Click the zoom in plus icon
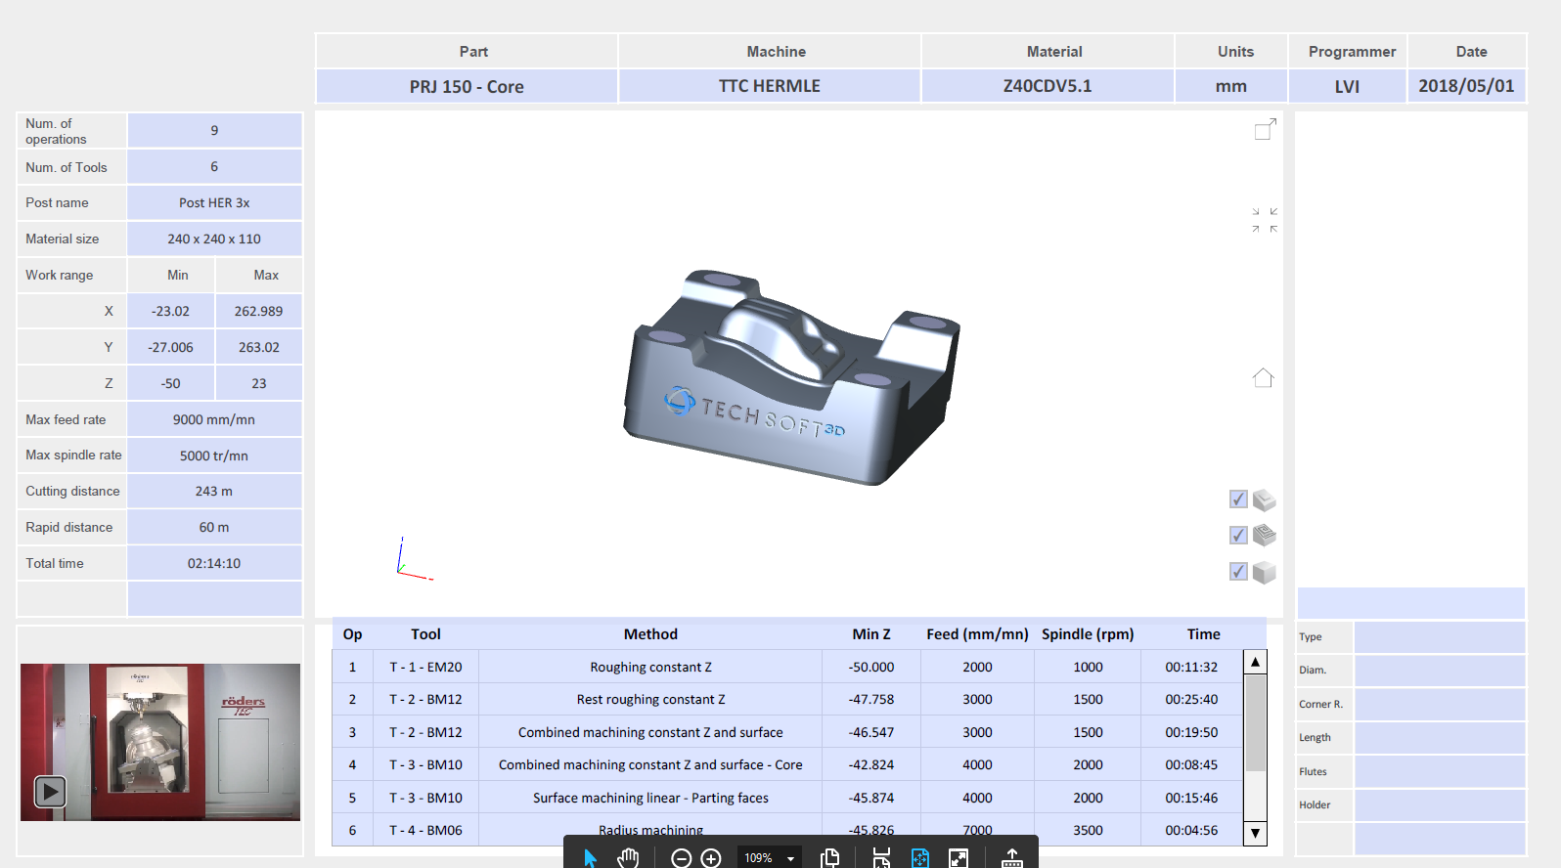This screenshot has width=1561, height=868. (x=711, y=858)
